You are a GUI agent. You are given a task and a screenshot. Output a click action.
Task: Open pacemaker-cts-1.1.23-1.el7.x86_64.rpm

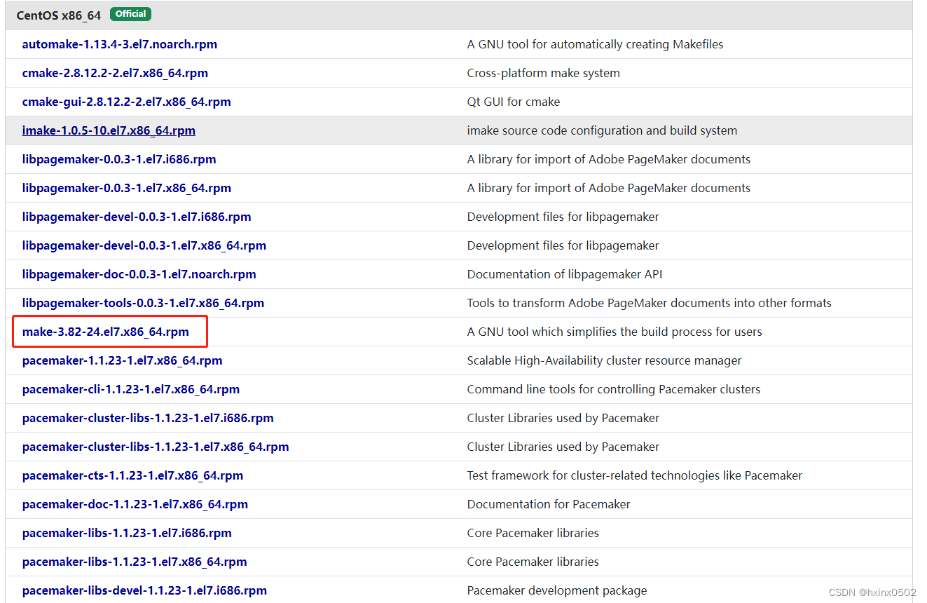pyautogui.click(x=133, y=475)
